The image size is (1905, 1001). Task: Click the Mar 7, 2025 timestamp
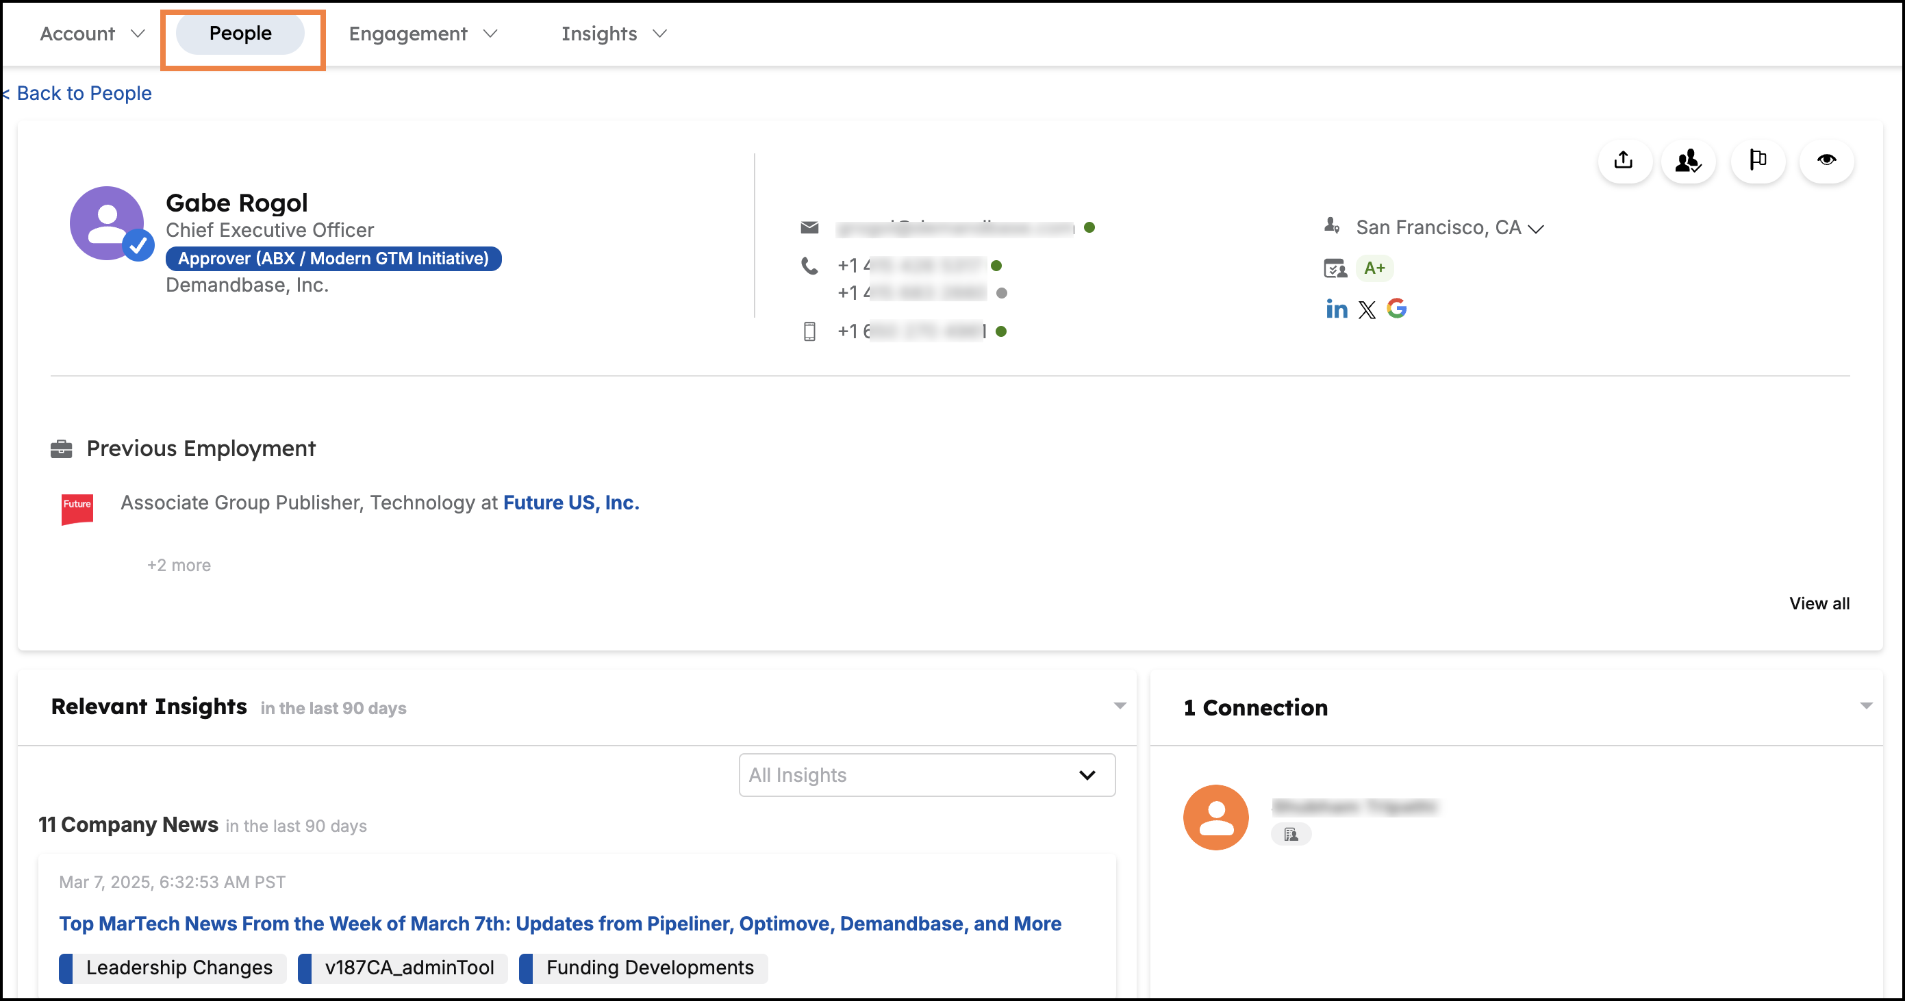tap(173, 883)
